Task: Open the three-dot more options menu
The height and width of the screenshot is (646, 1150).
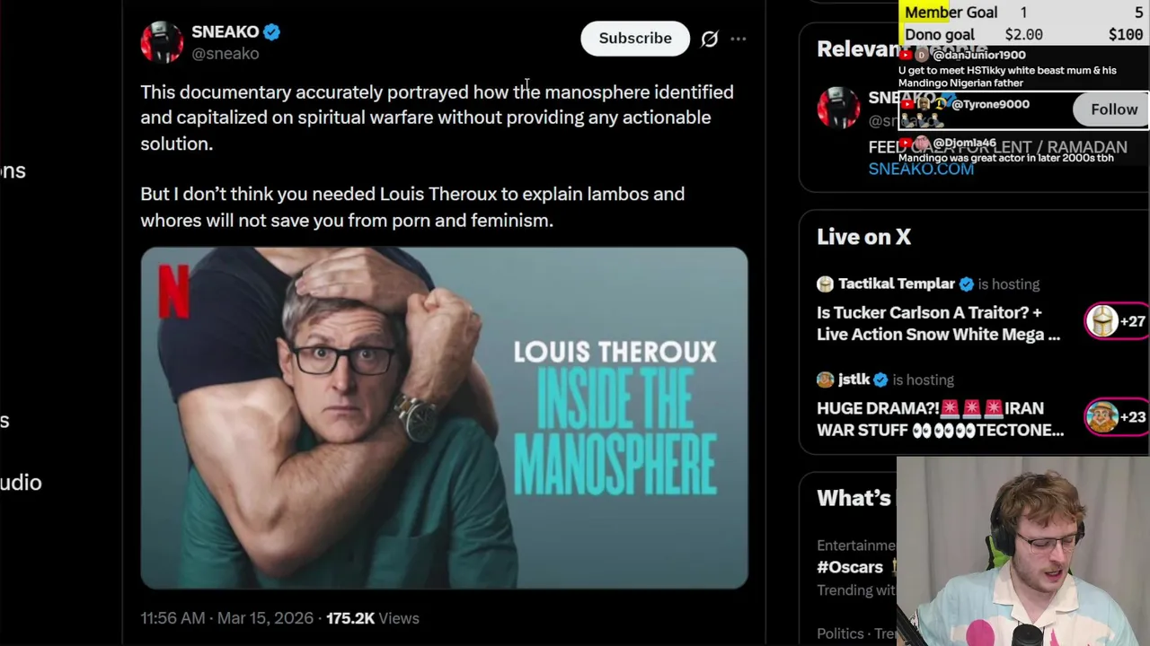Action: click(739, 39)
